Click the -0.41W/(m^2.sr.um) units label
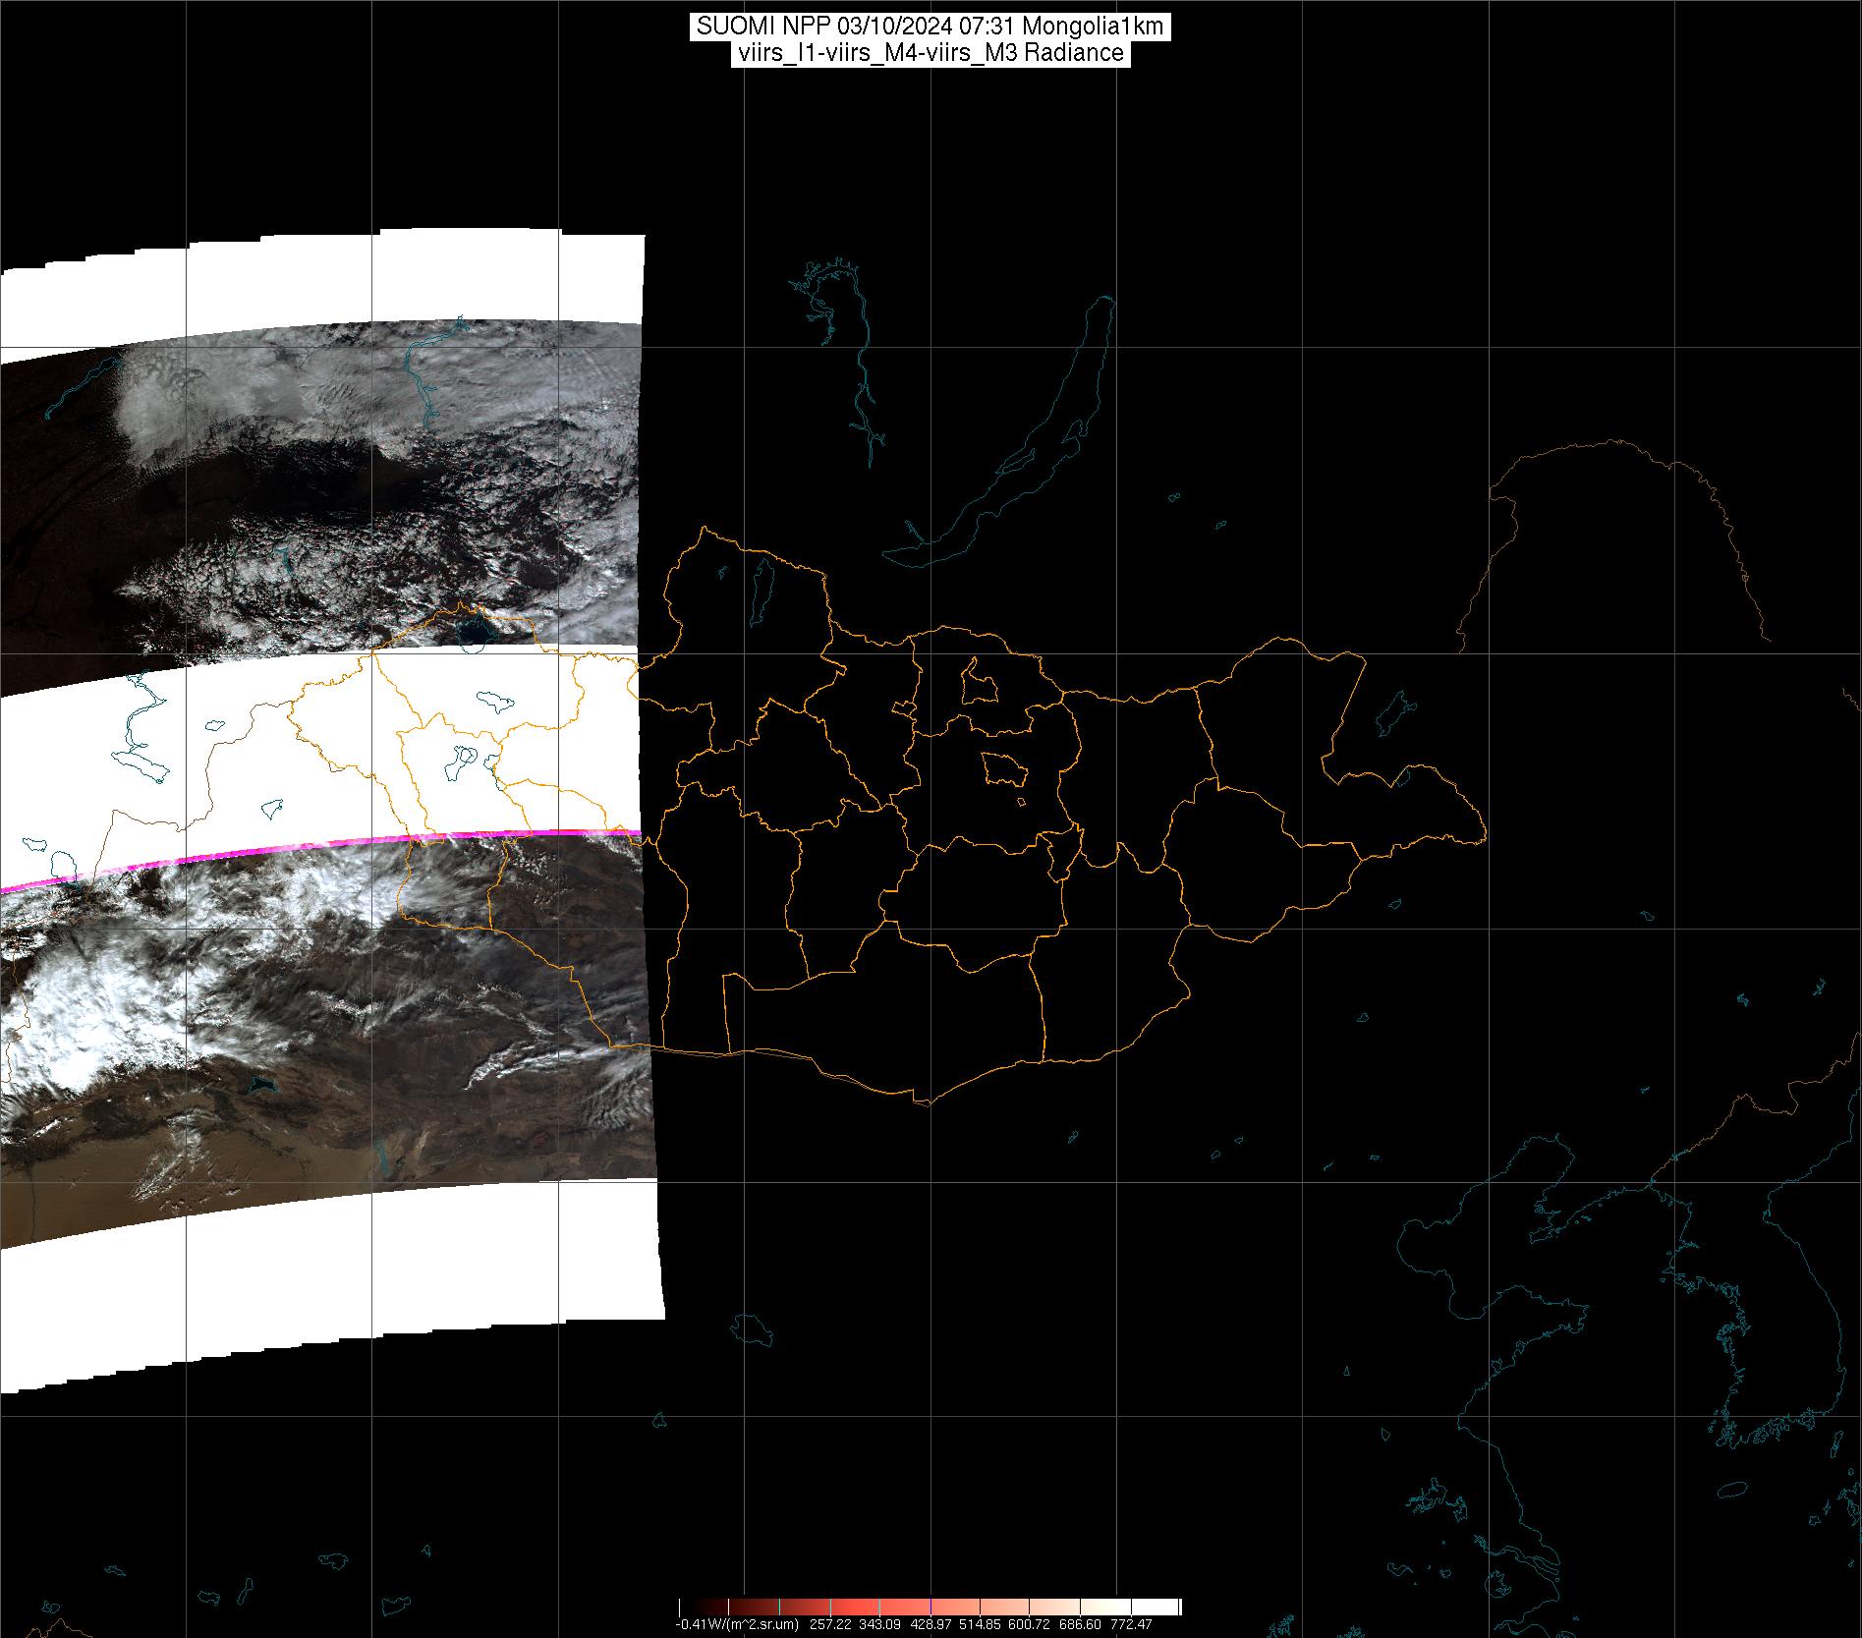Image resolution: width=1862 pixels, height=1638 pixels. [x=736, y=1625]
